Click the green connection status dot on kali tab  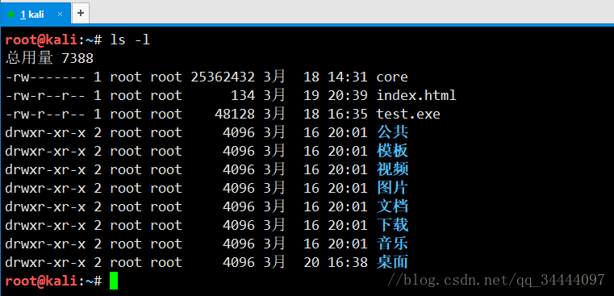point(11,15)
